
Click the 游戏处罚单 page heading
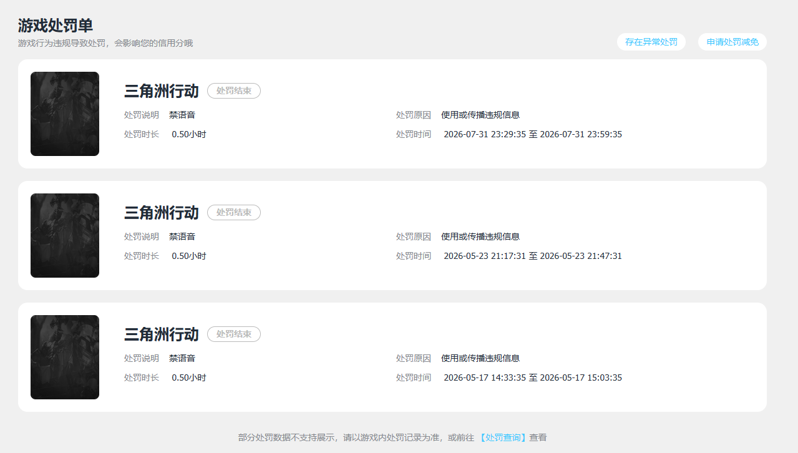(x=56, y=26)
